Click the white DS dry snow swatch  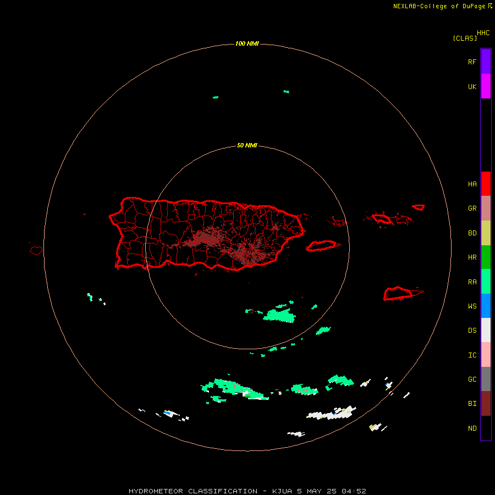tap(486, 330)
